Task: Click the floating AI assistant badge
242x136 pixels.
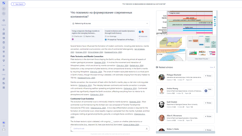Action: point(206,91)
